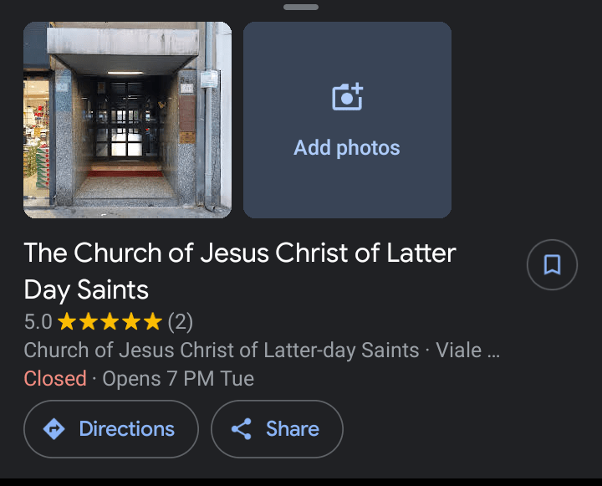
Task: Select the fifth gold rating star
Action: tap(152, 321)
